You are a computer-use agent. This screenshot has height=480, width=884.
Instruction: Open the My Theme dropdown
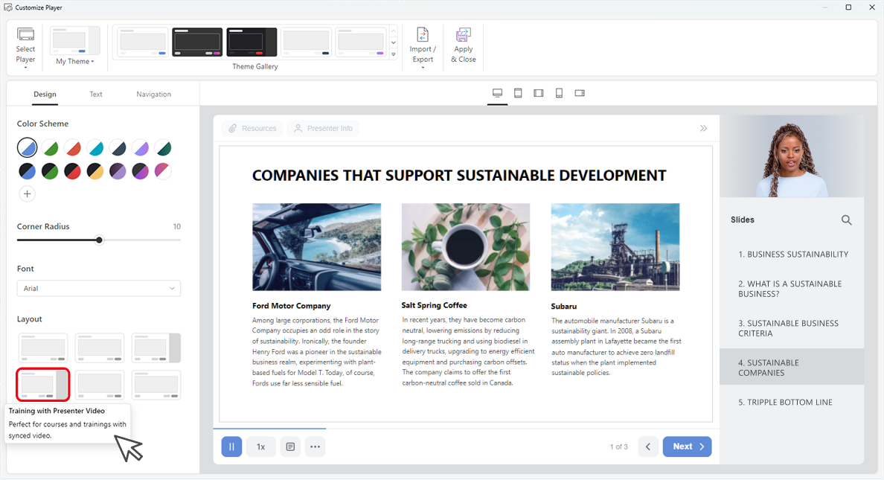[74, 61]
